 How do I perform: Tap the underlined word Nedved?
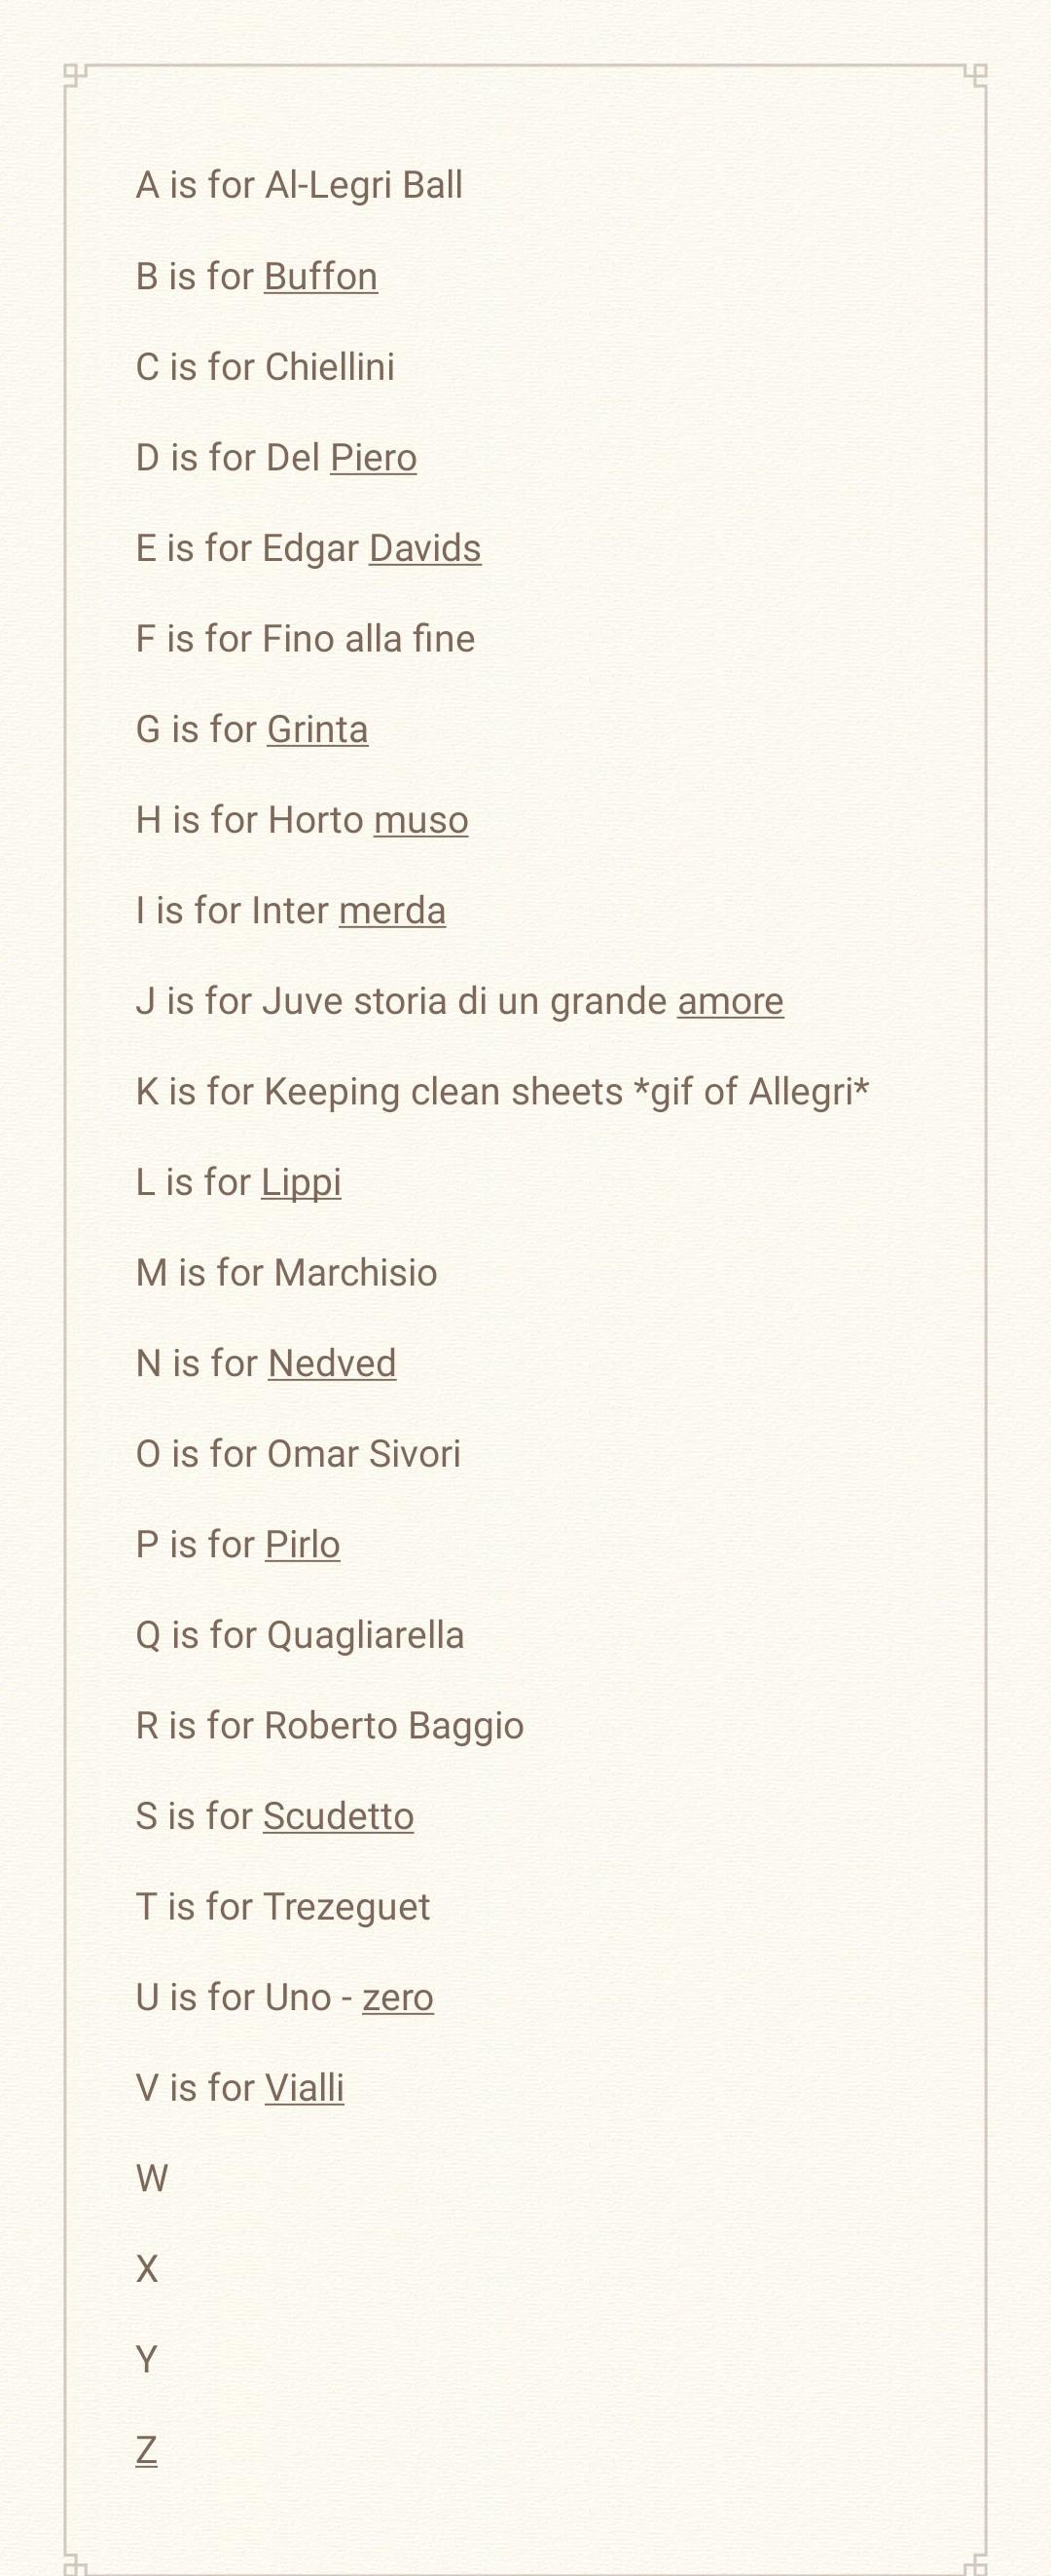tap(333, 1364)
